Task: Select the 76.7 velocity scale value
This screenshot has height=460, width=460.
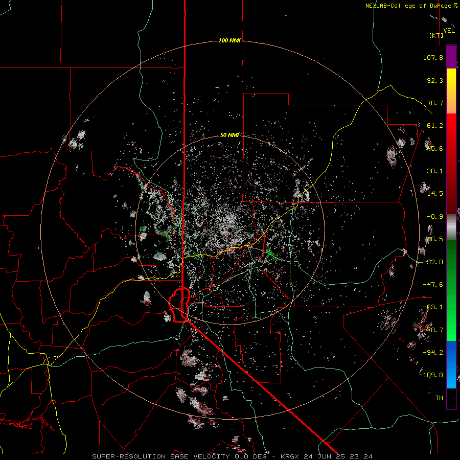Action: tap(435, 103)
